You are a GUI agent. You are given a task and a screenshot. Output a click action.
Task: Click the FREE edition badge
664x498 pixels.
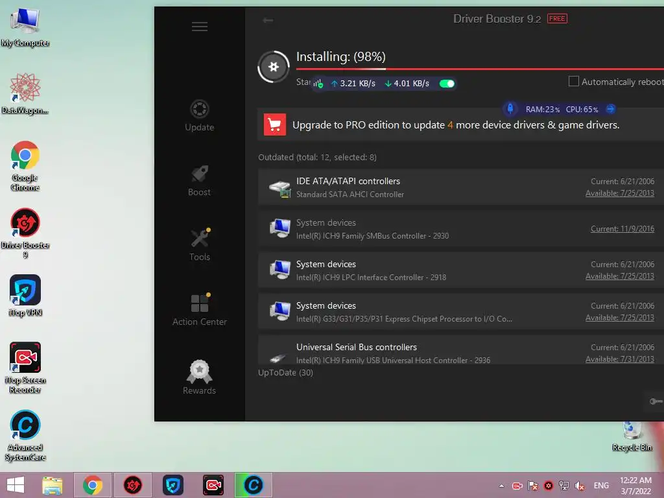[x=557, y=19]
